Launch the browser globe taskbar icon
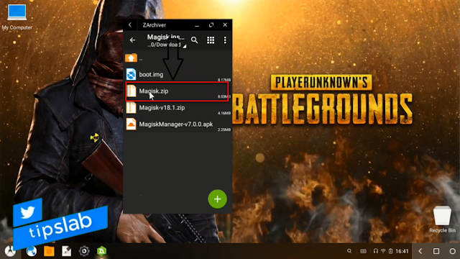 [x=32, y=251]
